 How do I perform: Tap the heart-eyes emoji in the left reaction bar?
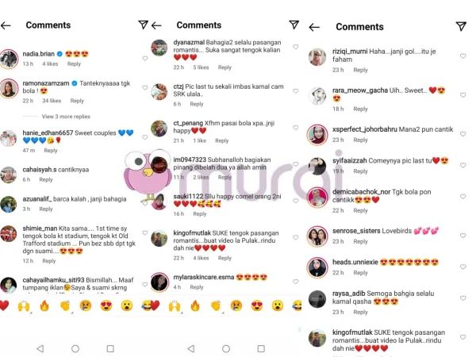(106, 305)
